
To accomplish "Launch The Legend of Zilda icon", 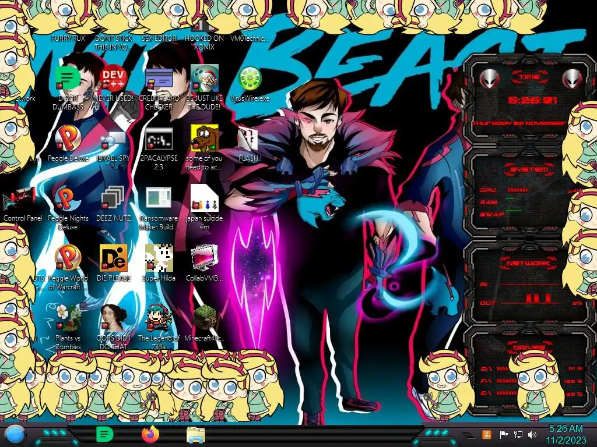I will [159, 318].
